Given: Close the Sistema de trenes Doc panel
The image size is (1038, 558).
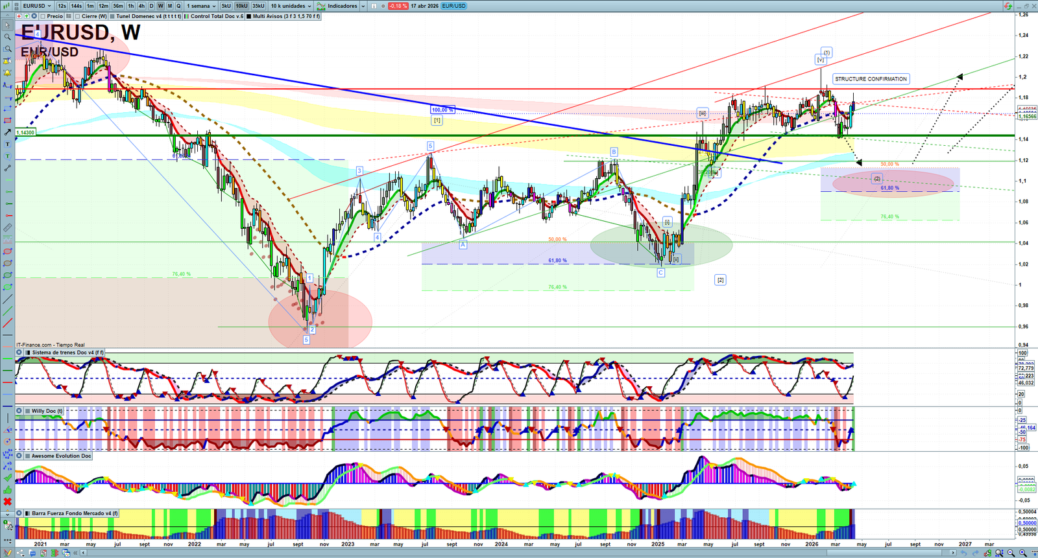Looking at the screenshot, I should [19, 353].
